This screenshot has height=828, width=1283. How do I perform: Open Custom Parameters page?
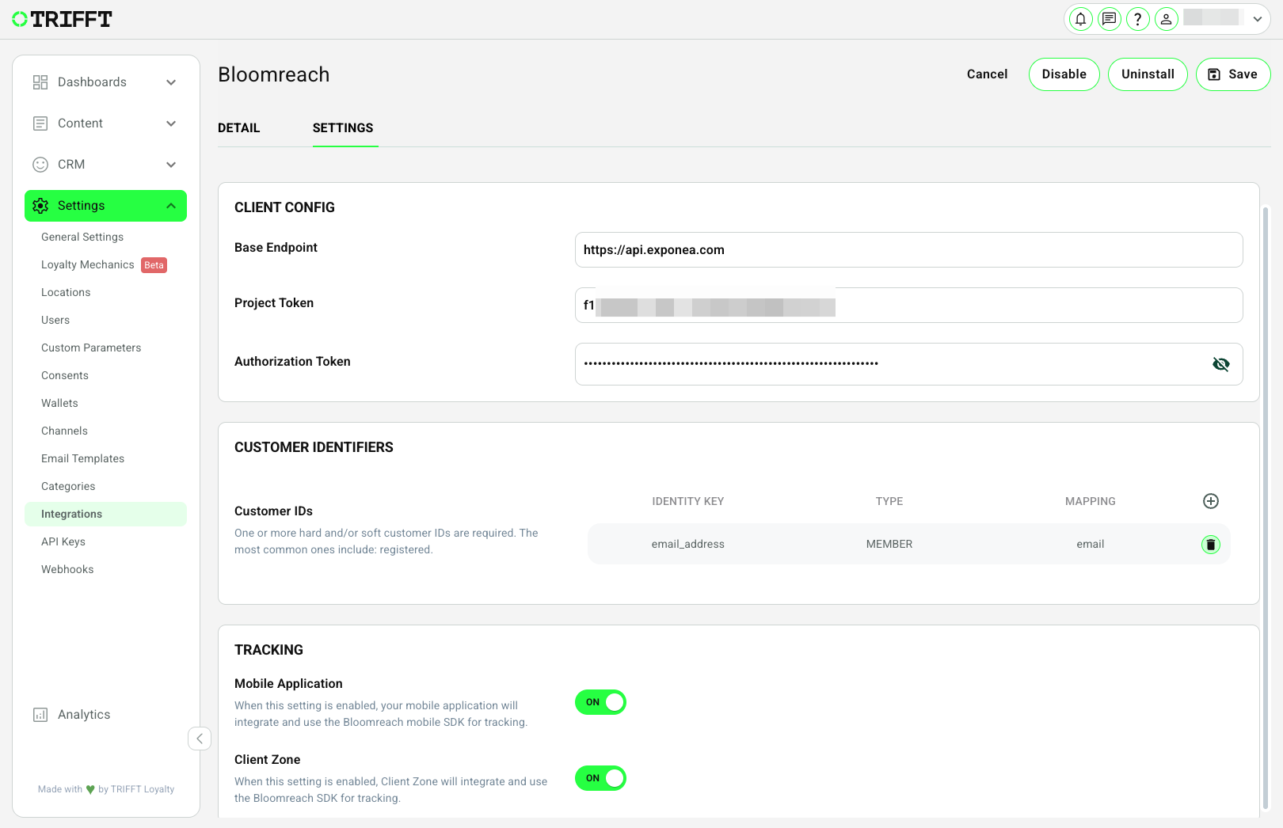91,348
